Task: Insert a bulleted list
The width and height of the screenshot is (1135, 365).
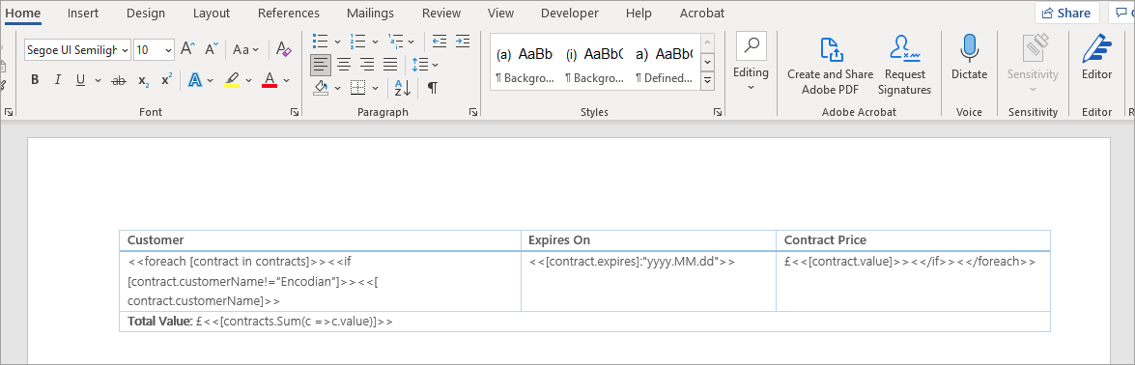Action: click(x=320, y=42)
